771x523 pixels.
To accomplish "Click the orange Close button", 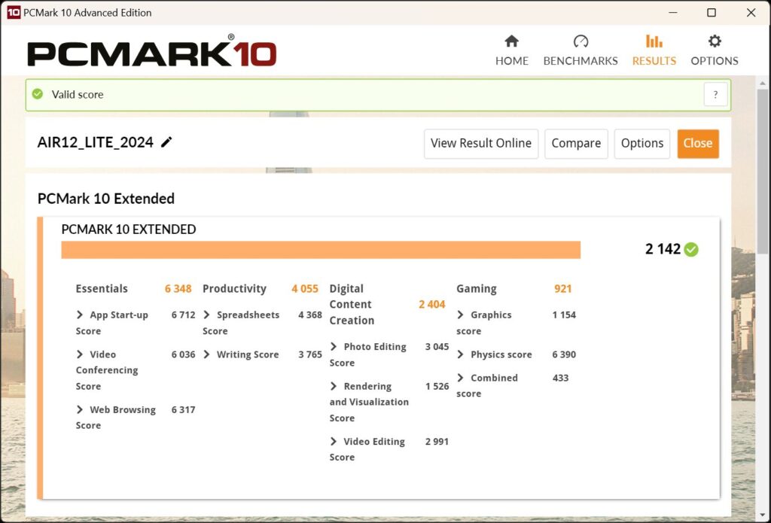I will 698,144.
